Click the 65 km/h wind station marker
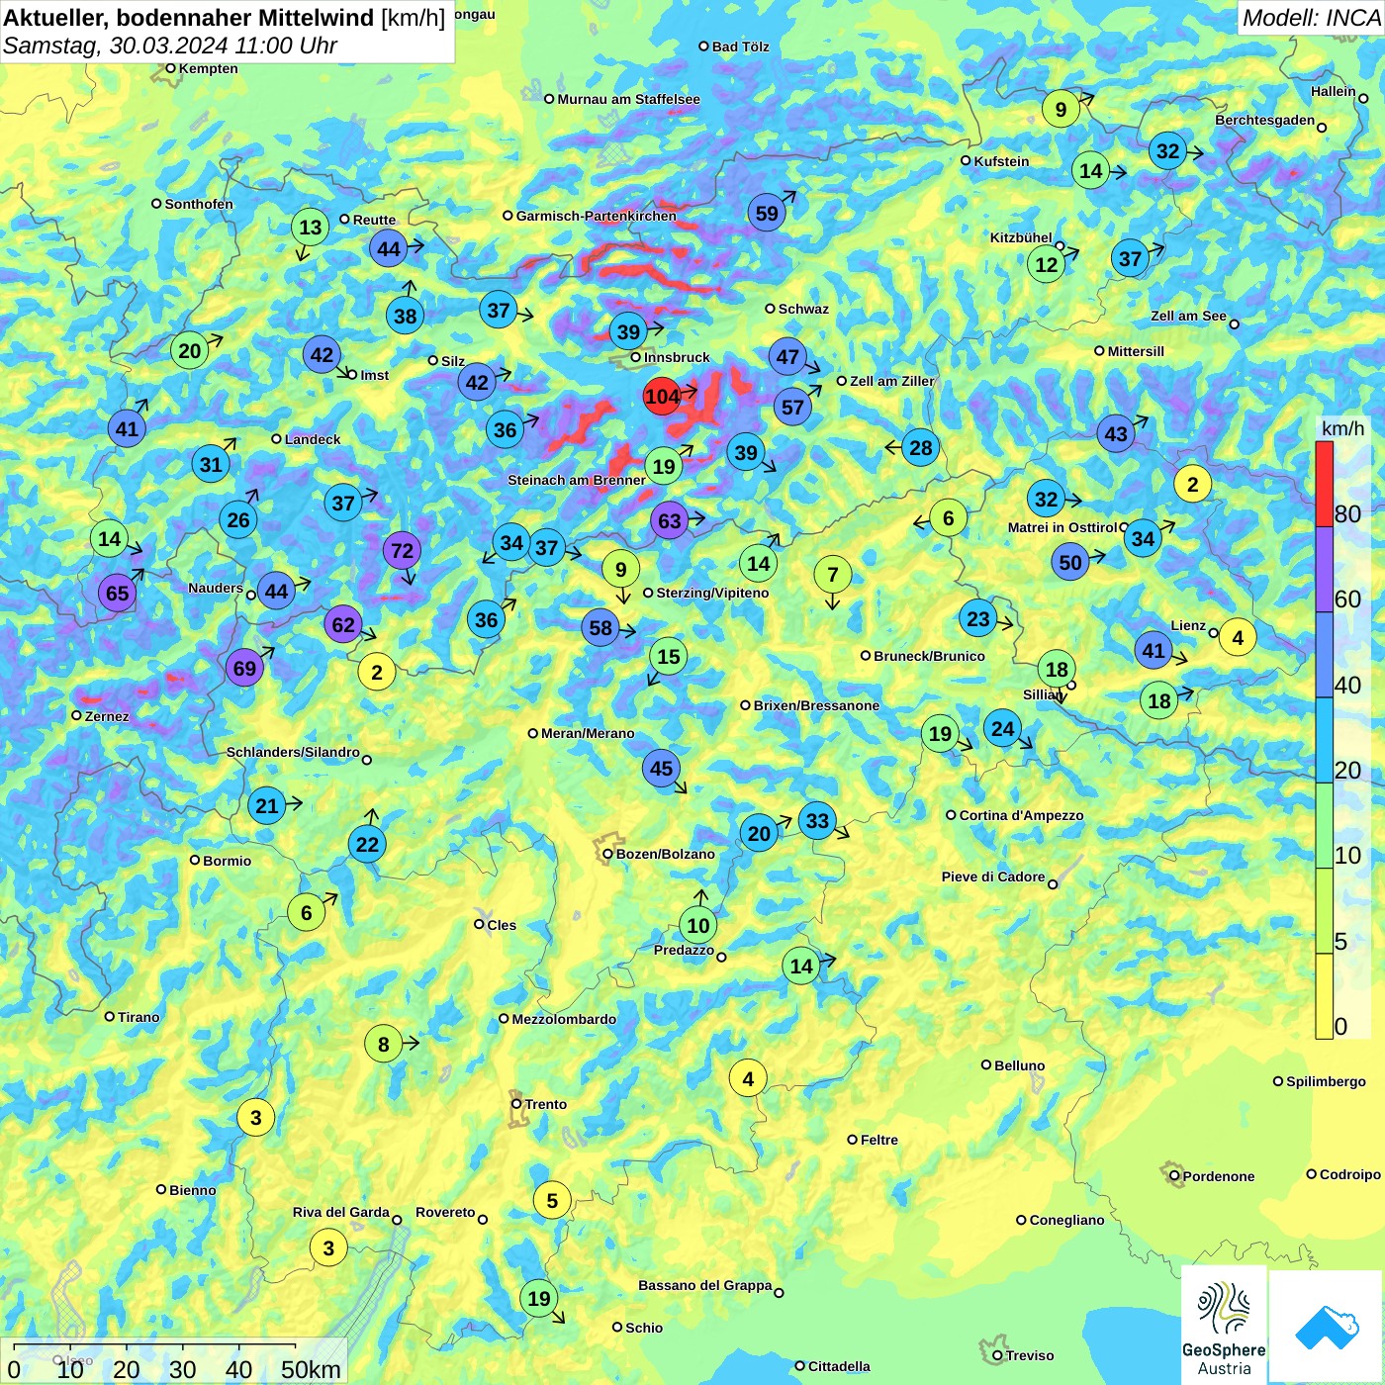The width and height of the screenshot is (1385, 1385). (x=117, y=594)
